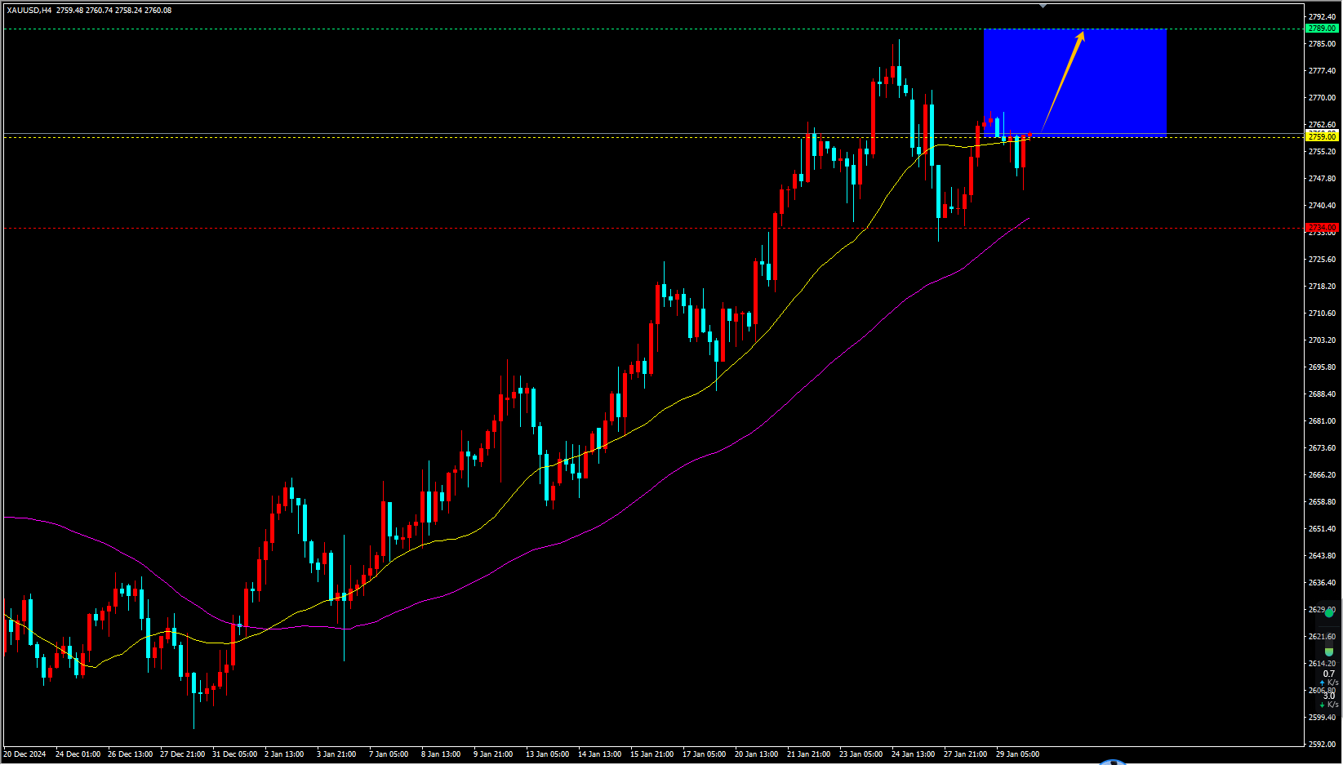Screen dimensions: 1343x765
Task: Click the 23 Jan 05:00 time label
Action: pyautogui.click(x=860, y=754)
